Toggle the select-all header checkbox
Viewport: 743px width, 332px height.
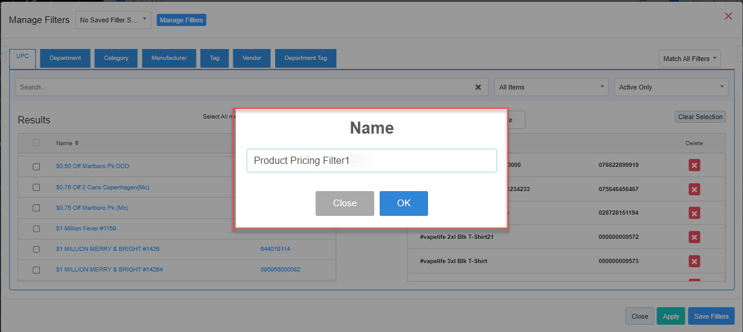(36, 143)
